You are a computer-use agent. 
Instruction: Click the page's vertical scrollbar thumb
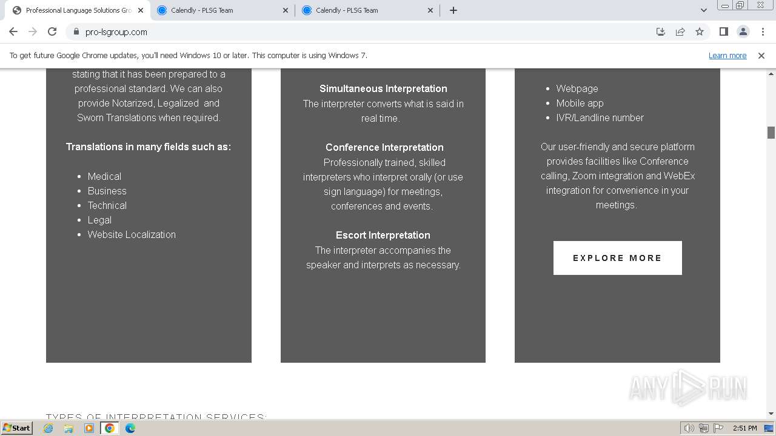click(x=771, y=132)
